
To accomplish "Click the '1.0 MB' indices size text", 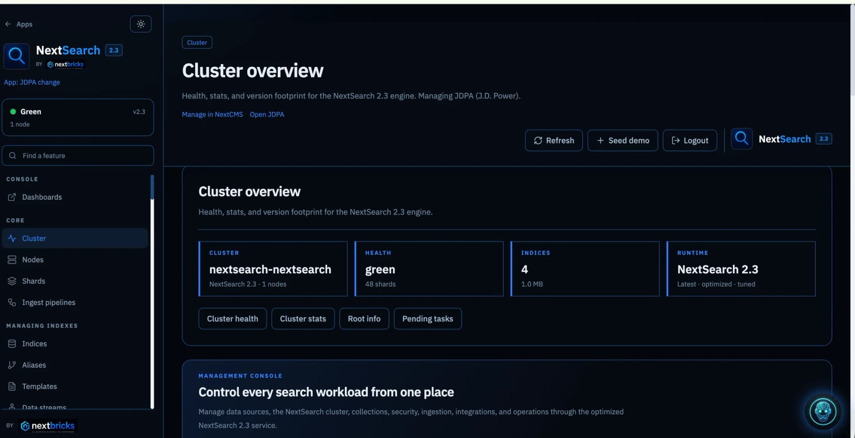I will (x=532, y=284).
